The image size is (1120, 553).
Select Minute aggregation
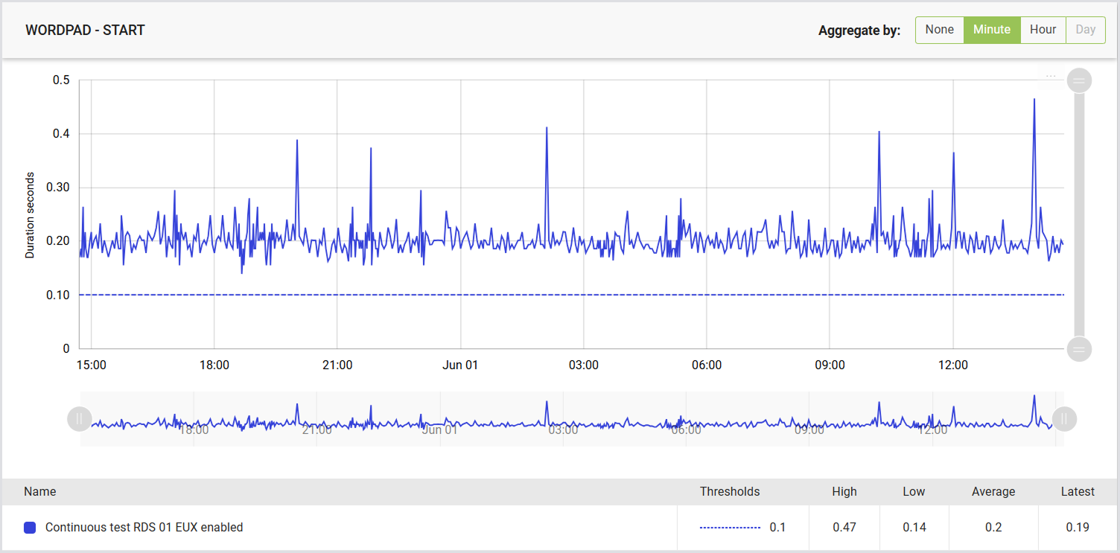coord(992,30)
